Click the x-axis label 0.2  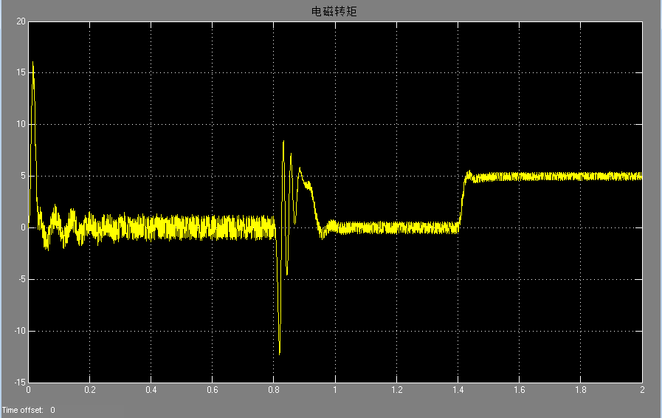pyautogui.click(x=90, y=390)
